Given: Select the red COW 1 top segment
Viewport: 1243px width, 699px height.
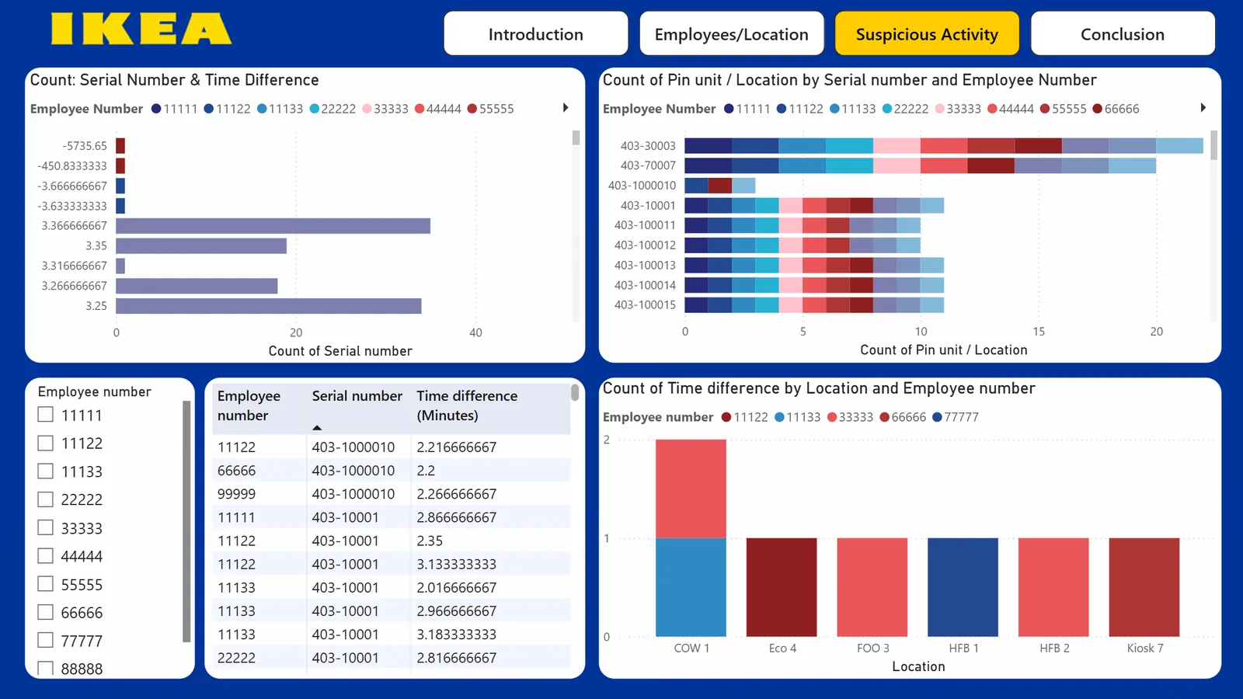Looking at the screenshot, I should [x=691, y=489].
